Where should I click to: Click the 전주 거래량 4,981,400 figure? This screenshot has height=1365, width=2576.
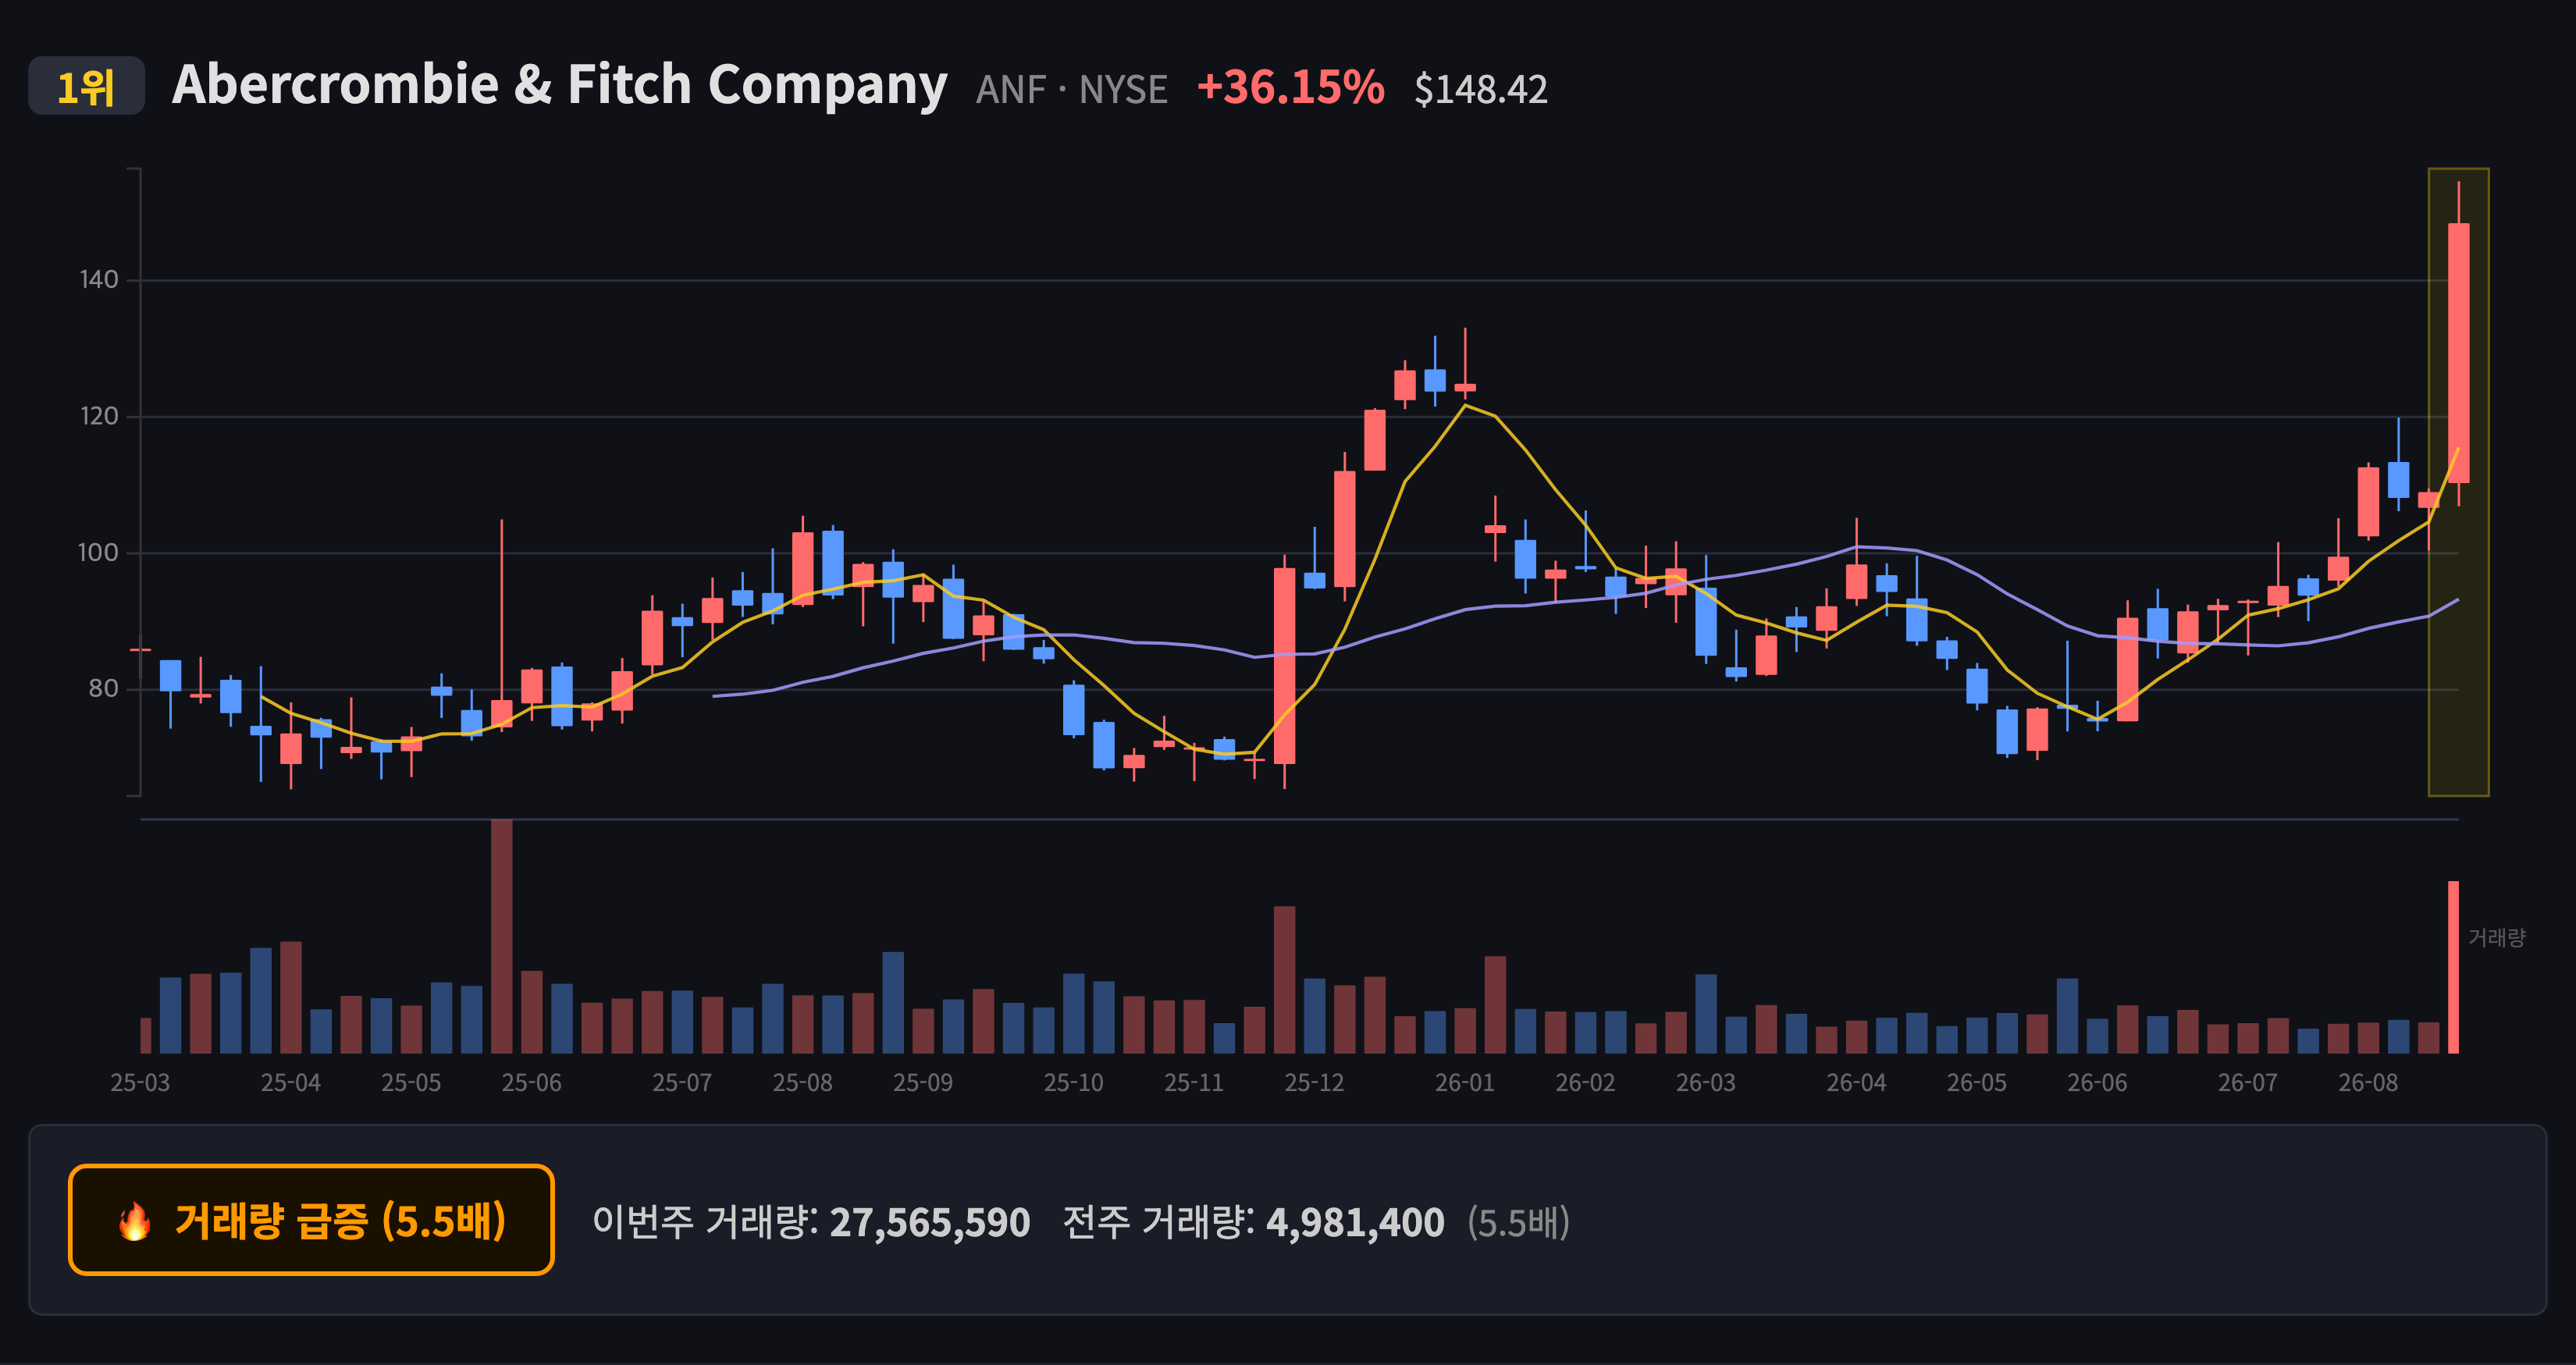pos(1253,1222)
